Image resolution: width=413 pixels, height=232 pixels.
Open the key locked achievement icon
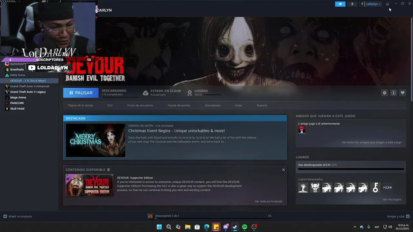(x=375, y=188)
